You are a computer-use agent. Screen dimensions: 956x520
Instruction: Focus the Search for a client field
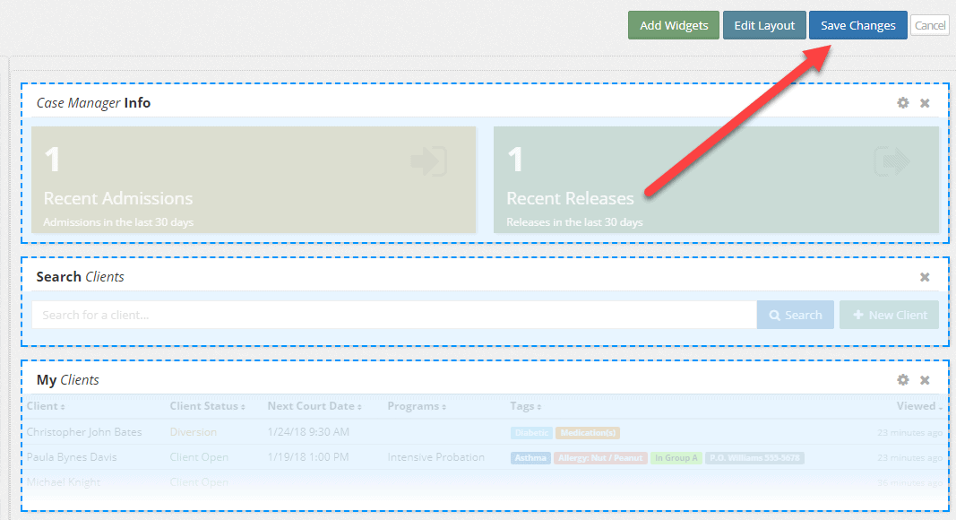(394, 316)
